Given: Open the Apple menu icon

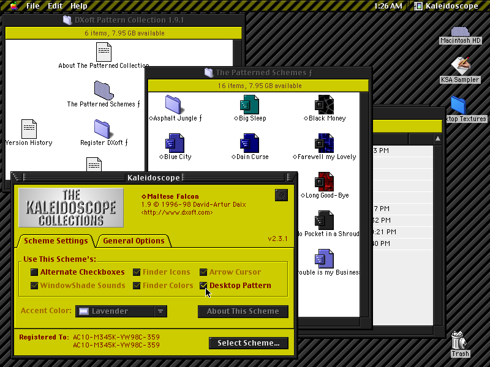Looking at the screenshot, I should [x=13, y=6].
